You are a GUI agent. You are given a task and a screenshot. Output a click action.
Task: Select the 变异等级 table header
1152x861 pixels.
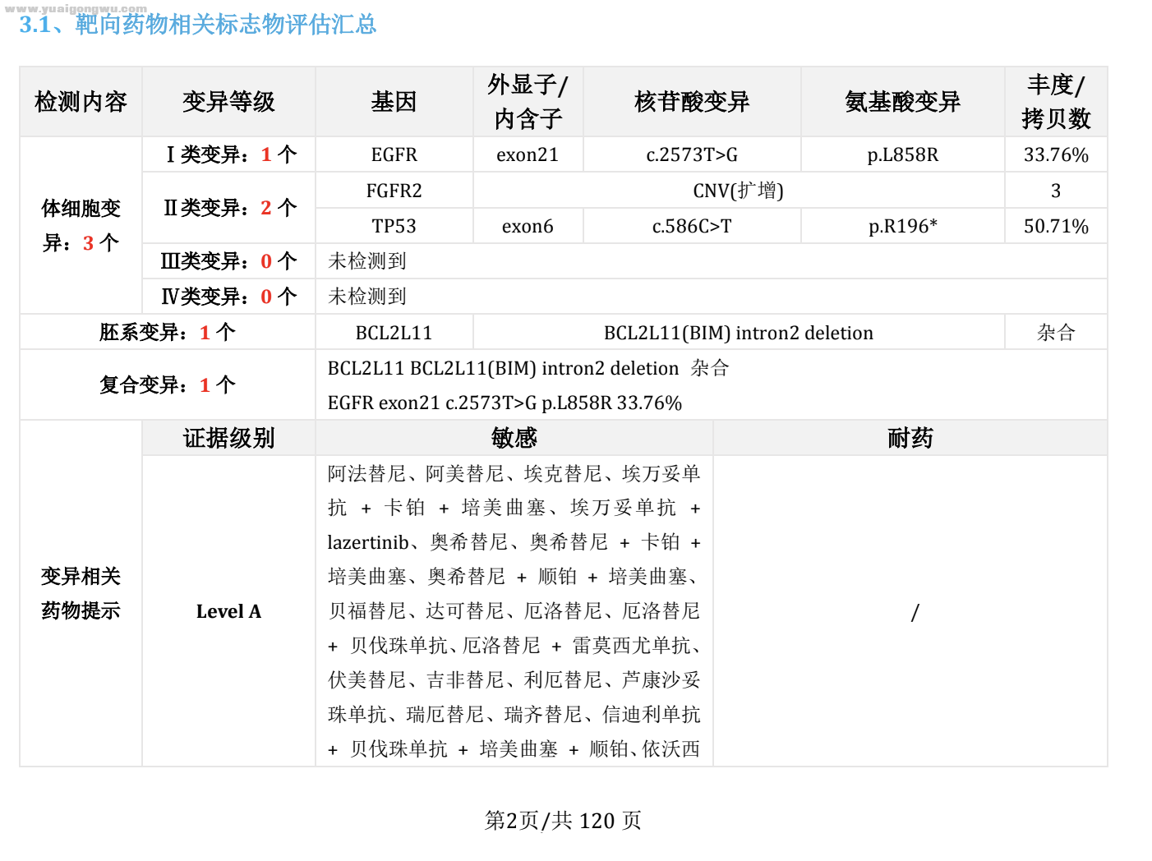click(228, 101)
